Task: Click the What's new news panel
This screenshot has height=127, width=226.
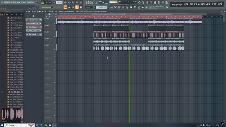Action: [x=157, y=7]
